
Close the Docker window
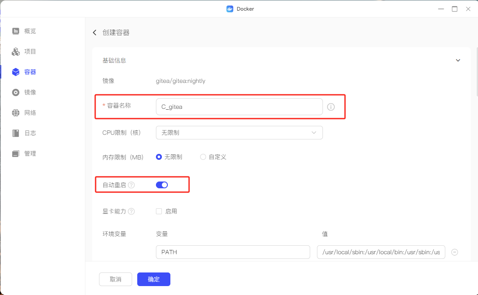tap(468, 9)
